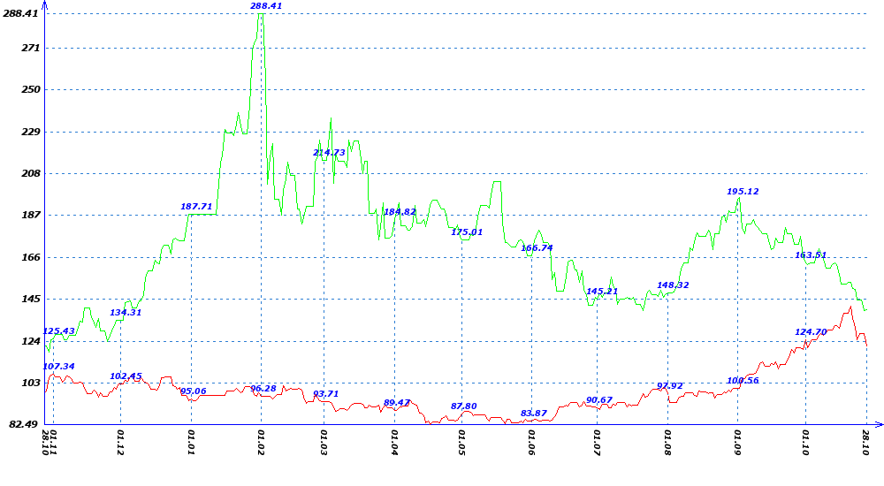The height and width of the screenshot is (486, 884).
Task: Select the 96.28 value label
Action: click(263, 389)
